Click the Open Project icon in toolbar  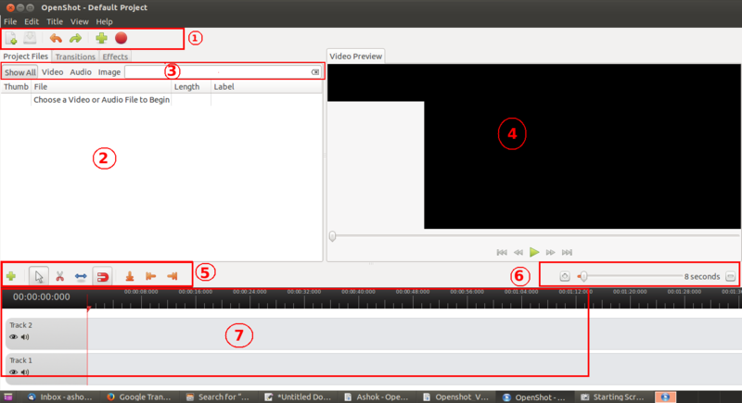11,38
